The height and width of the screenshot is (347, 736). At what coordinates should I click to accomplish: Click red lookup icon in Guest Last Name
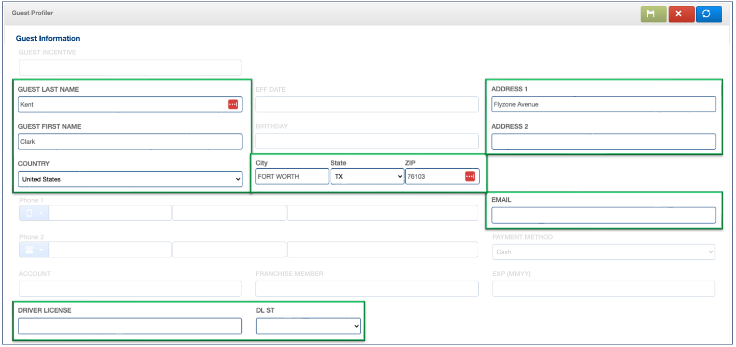pos(233,104)
